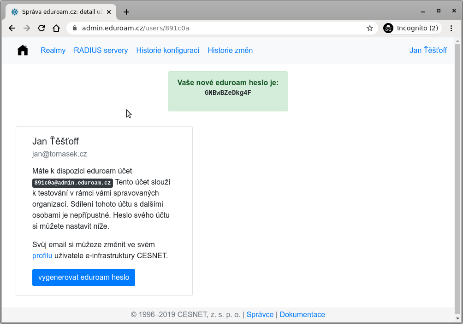Go back using the browser back arrow

click(12, 28)
